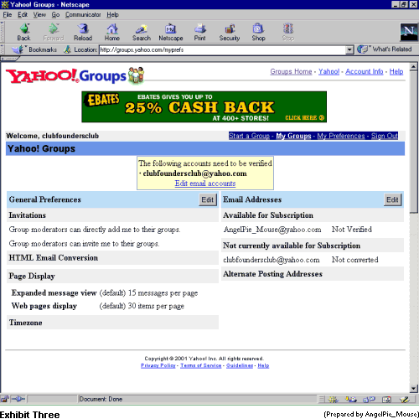Open the Communicator menu
The image size is (419, 419).
83,14
